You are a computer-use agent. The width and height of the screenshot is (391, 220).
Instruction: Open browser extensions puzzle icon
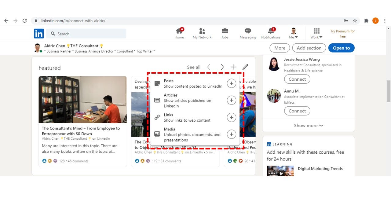point(366,21)
